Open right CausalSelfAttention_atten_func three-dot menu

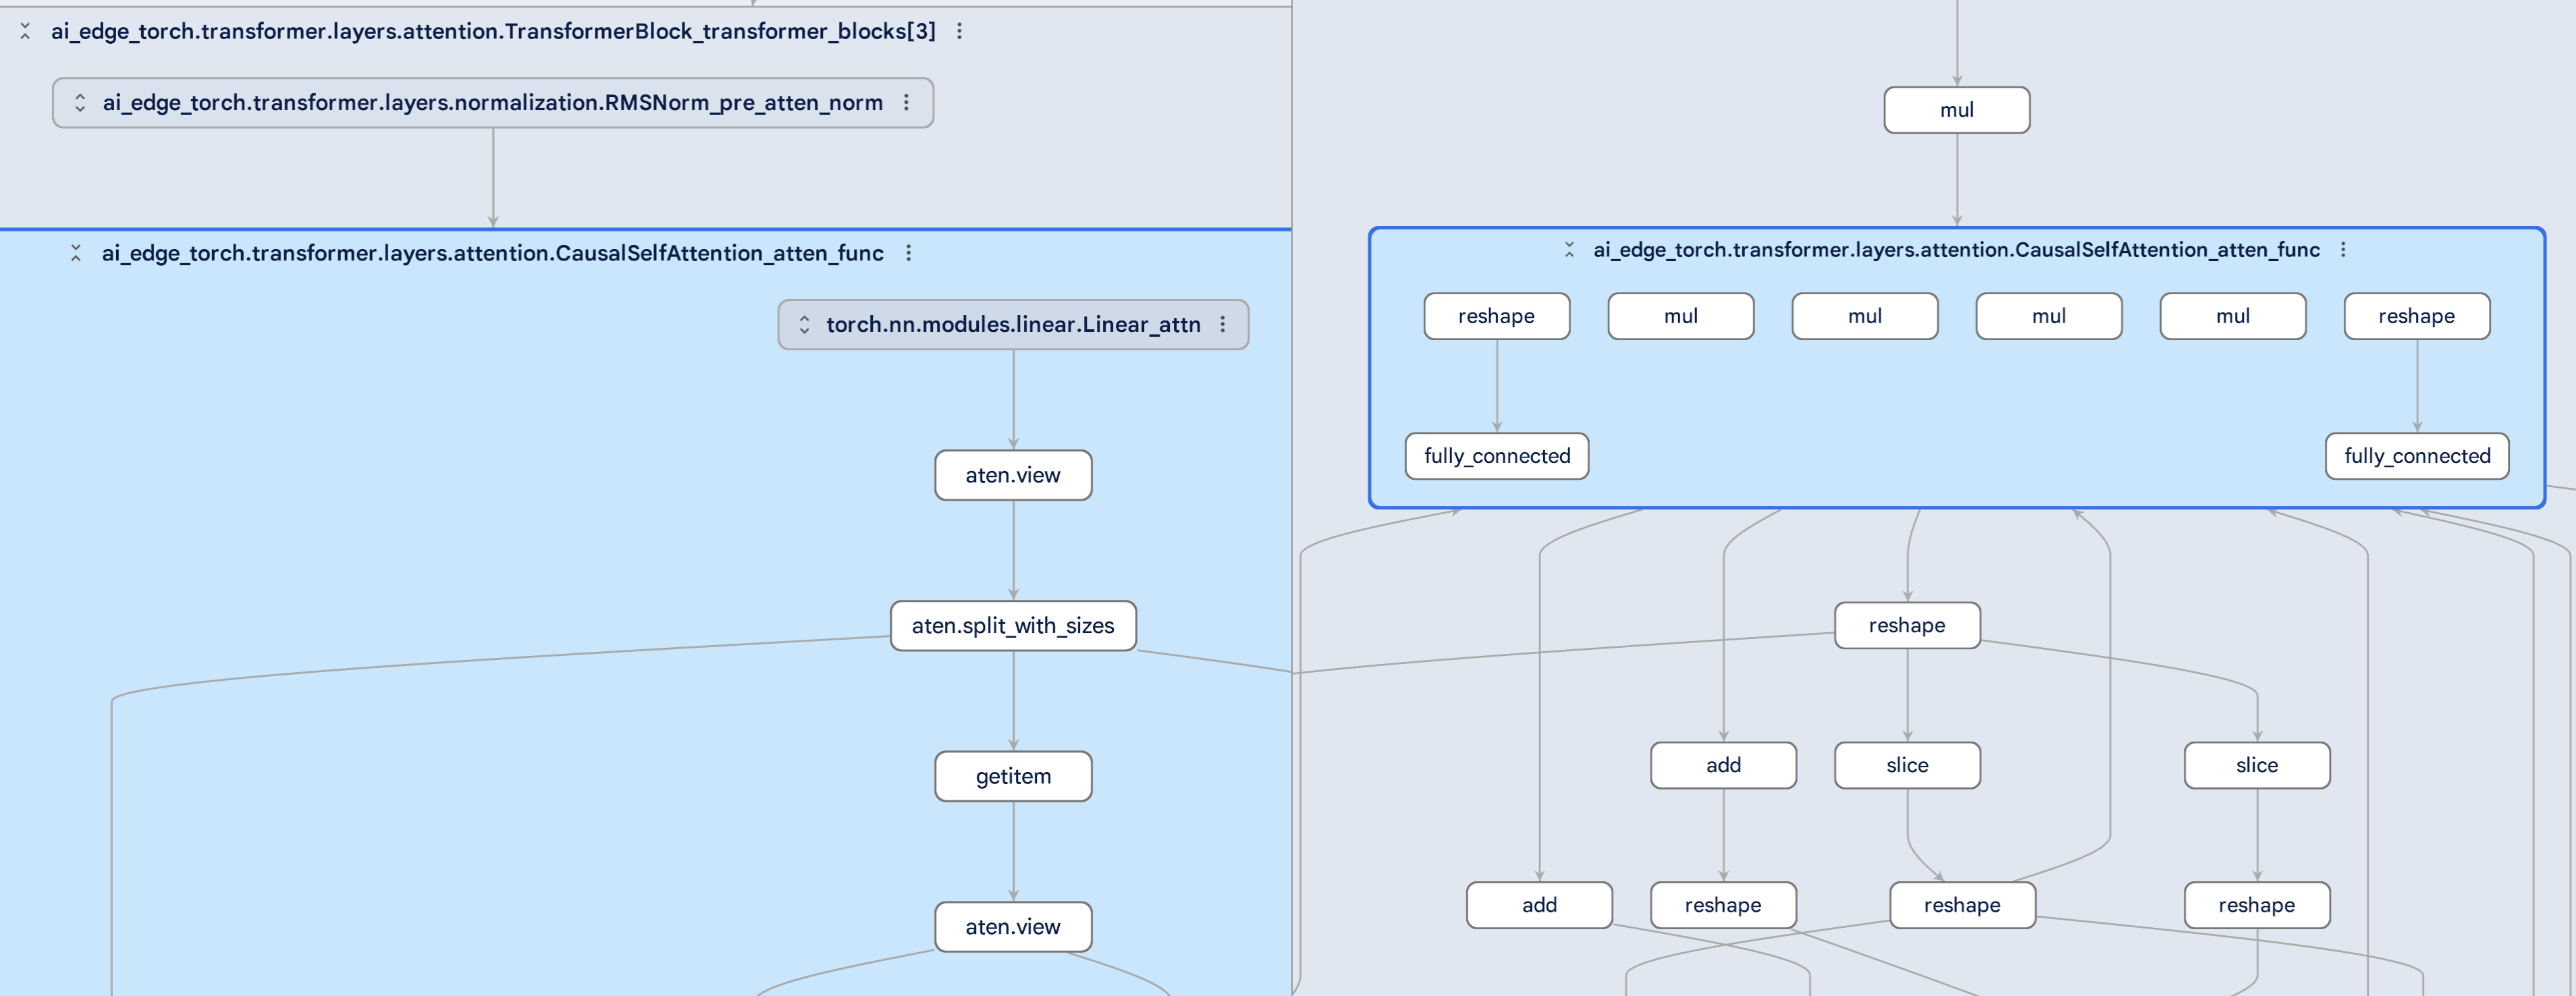click(2342, 250)
